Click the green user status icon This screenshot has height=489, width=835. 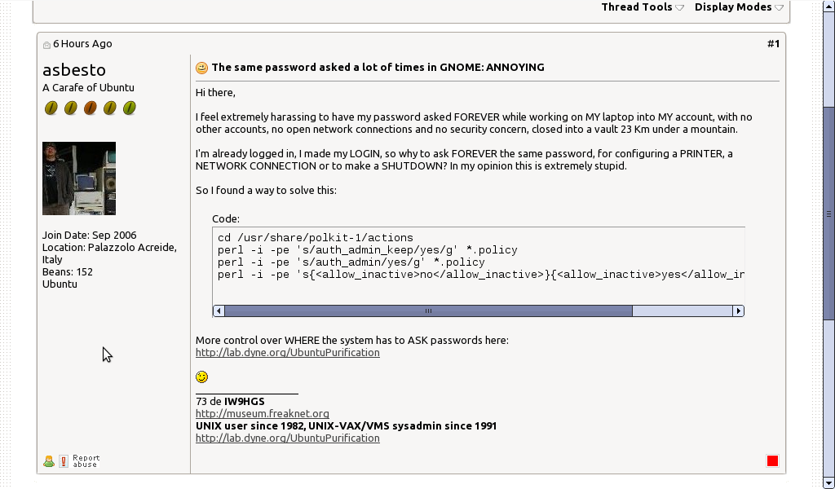pos(48,461)
